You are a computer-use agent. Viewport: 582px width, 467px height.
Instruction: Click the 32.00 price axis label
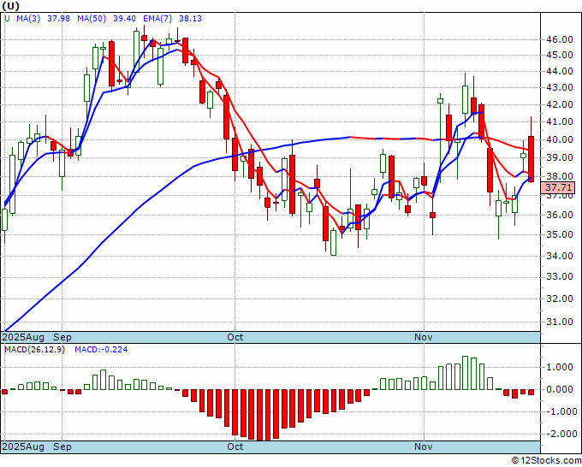click(x=560, y=299)
